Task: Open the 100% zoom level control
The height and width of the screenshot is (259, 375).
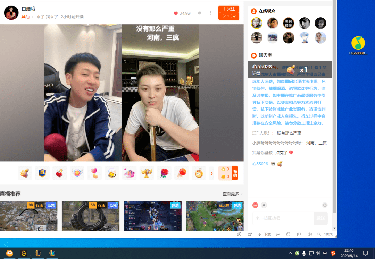Action: click(328, 234)
